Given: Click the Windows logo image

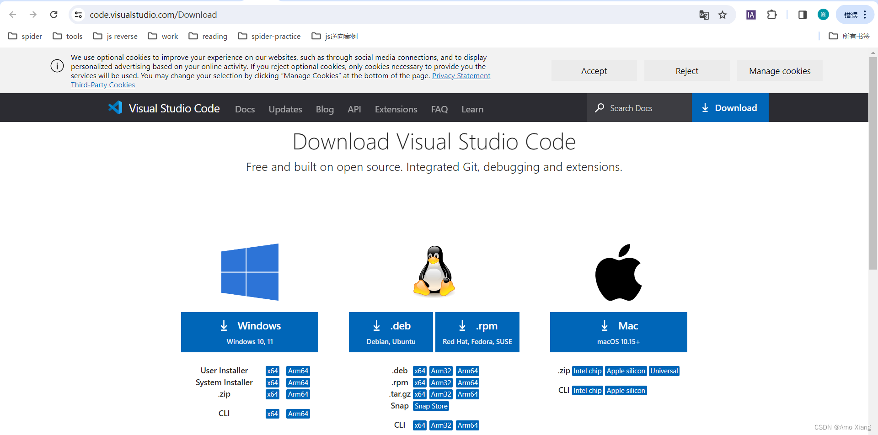Looking at the screenshot, I should (250, 272).
